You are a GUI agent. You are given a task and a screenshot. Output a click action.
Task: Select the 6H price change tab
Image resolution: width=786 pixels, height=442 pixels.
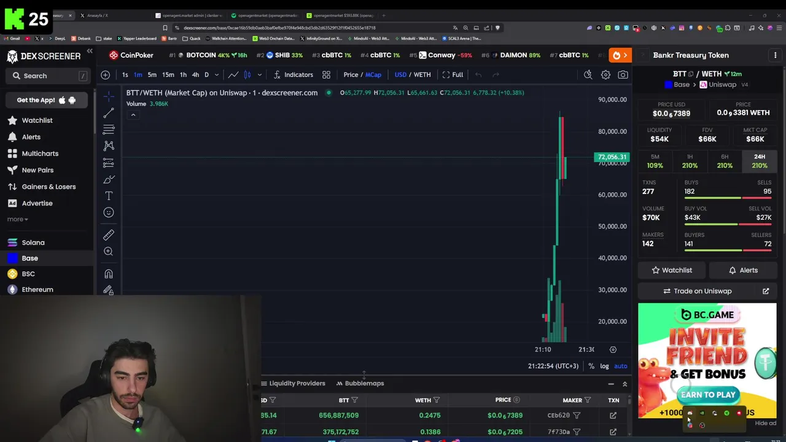click(725, 161)
